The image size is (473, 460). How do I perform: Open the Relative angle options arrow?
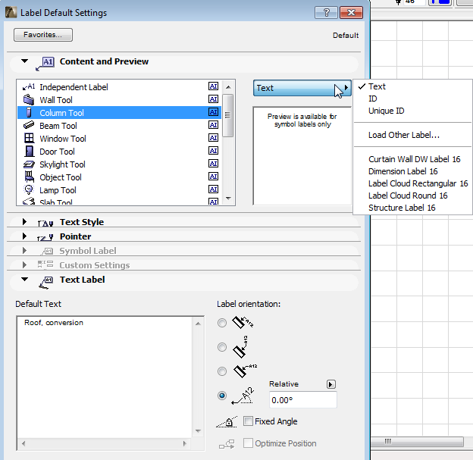tap(331, 384)
